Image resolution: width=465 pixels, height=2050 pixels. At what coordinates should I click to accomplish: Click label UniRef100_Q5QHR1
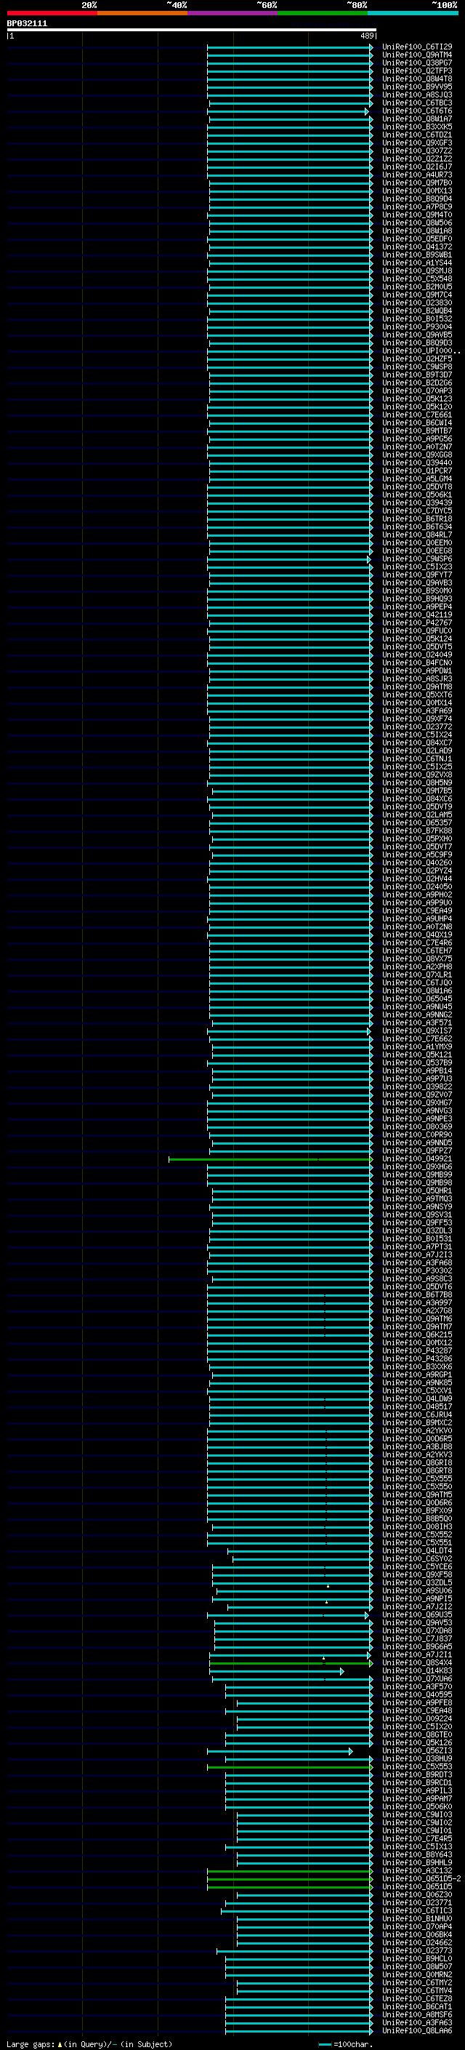[x=416, y=1190]
